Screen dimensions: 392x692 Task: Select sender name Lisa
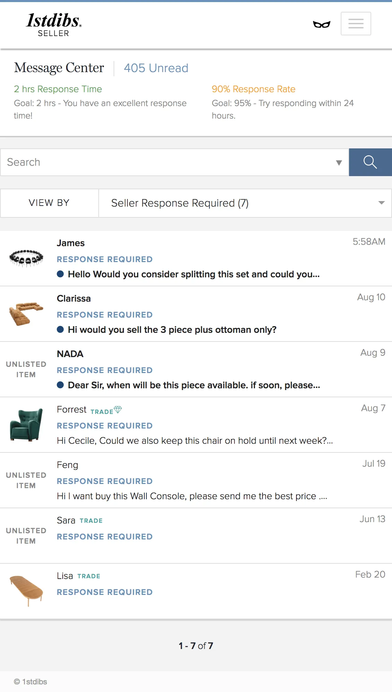coord(65,576)
